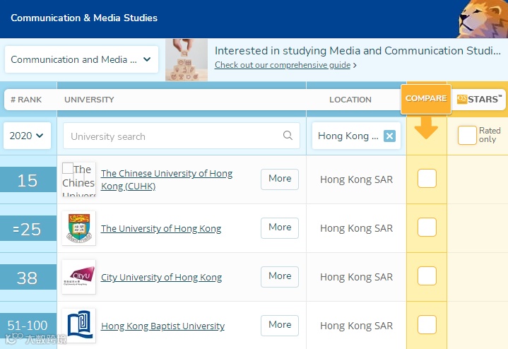Image resolution: width=508 pixels, height=349 pixels.
Task: Click More button for University of Hong Kong
Action: coord(280,228)
